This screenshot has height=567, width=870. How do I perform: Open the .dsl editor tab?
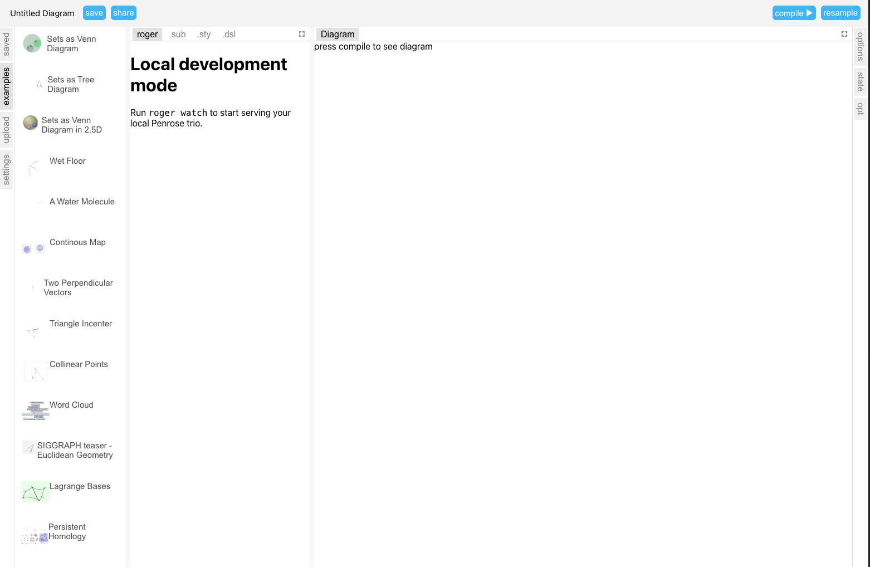tap(228, 34)
